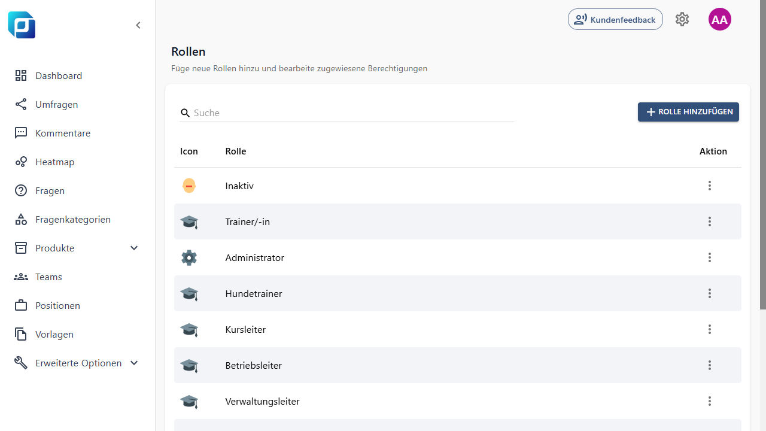Expand the Produkte submenu chevron

[x=134, y=248]
